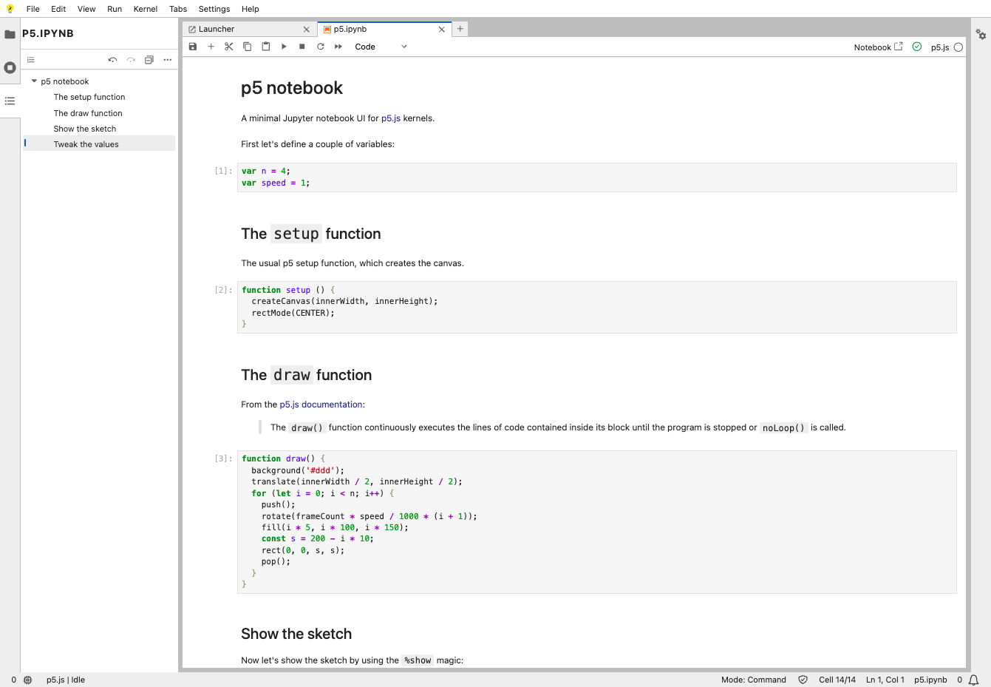Go to Show the sketch in contents
The height and width of the screenshot is (687, 991).
click(x=85, y=129)
